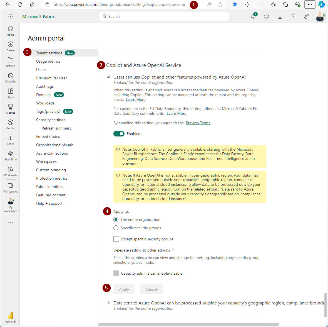Open Monitor in left rail
The height and width of the screenshot is (327, 328).
(x=11, y=125)
